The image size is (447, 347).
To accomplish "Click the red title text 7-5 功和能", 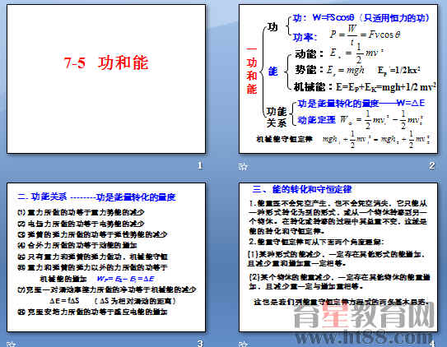I will coord(106,62).
